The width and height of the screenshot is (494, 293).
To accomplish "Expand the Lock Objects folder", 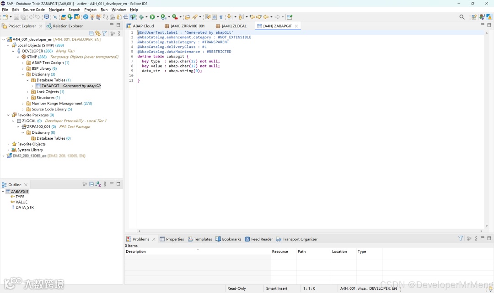I will coord(28,92).
